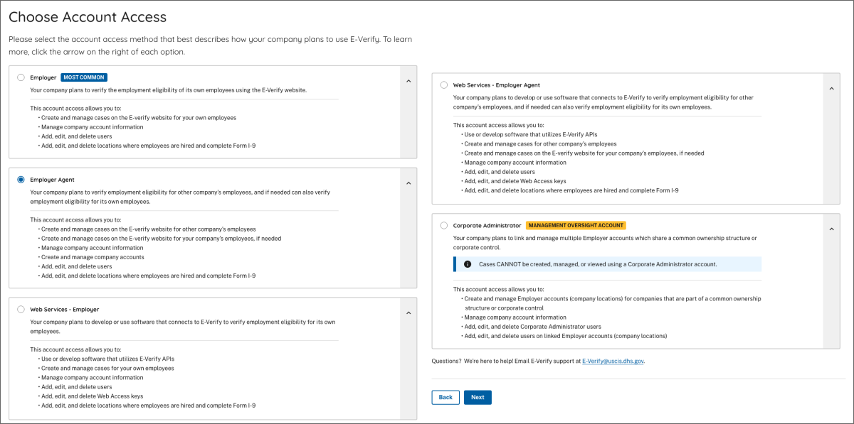Click 'Create and manage company accounts' bullet
The image size is (854, 424).
click(x=93, y=257)
